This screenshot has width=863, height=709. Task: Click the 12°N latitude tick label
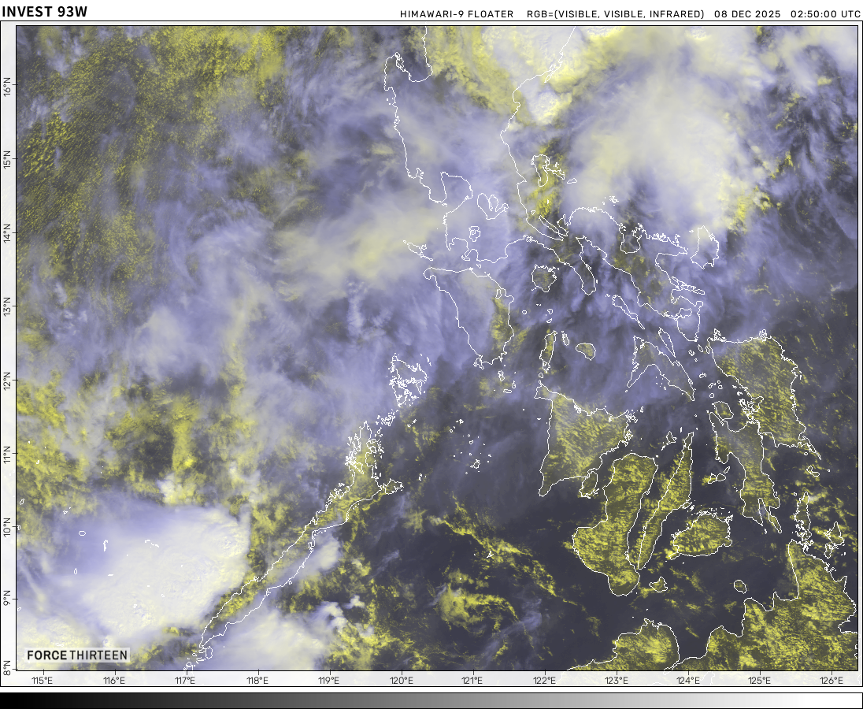click(8, 383)
